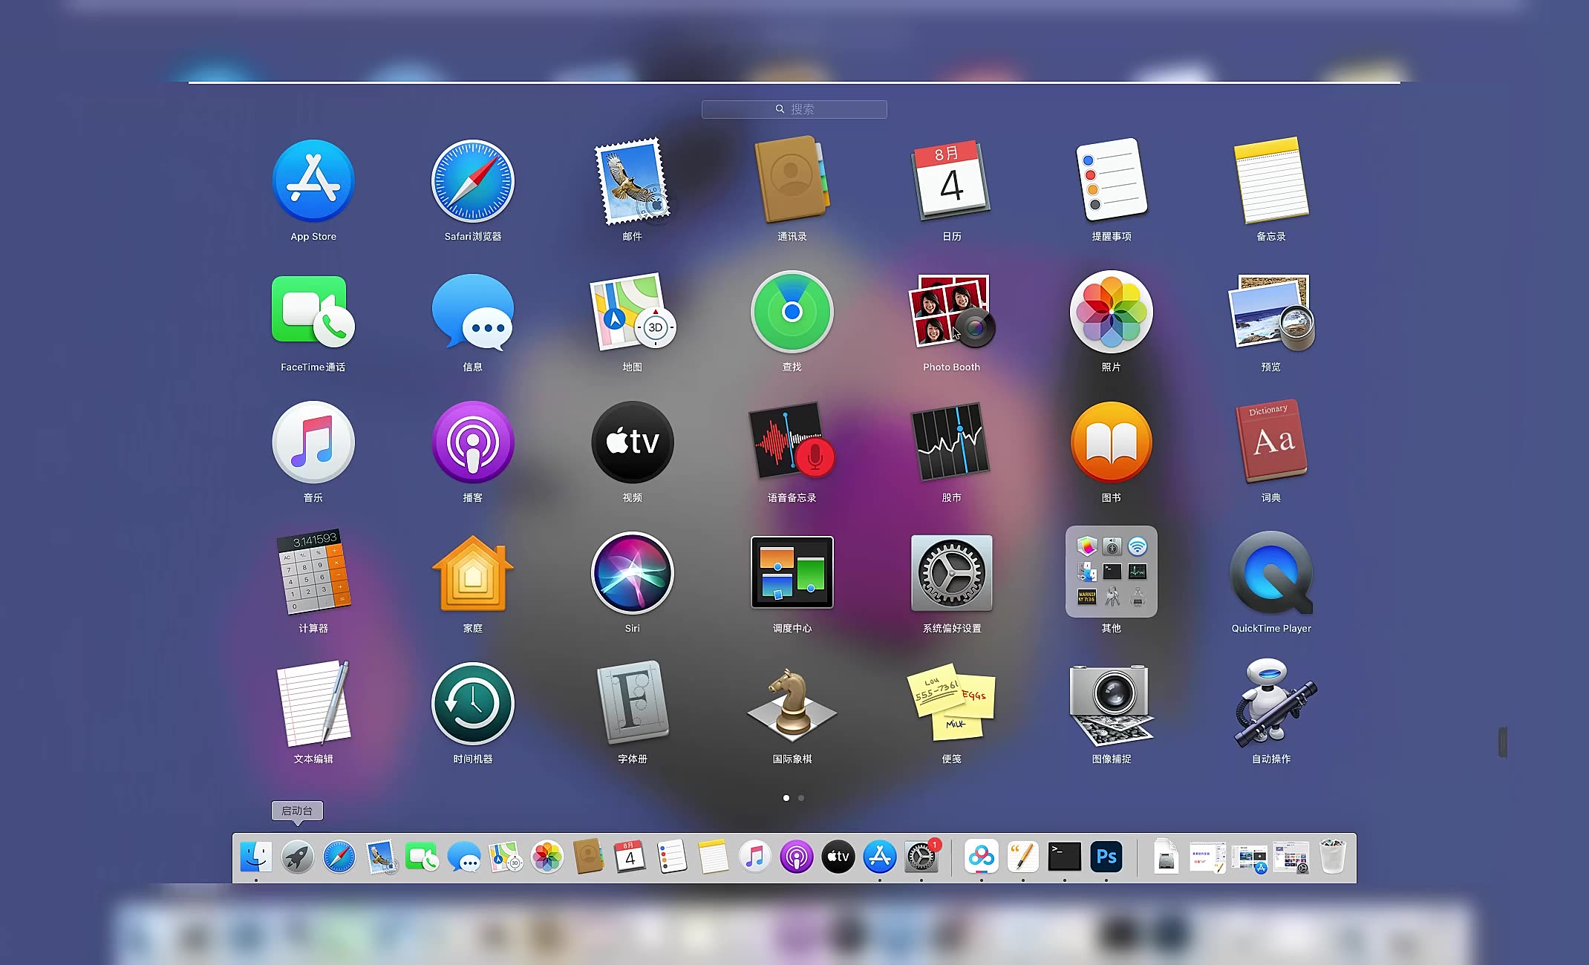Open 股市 Stocks app
The image size is (1589, 965).
click(x=952, y=442)
